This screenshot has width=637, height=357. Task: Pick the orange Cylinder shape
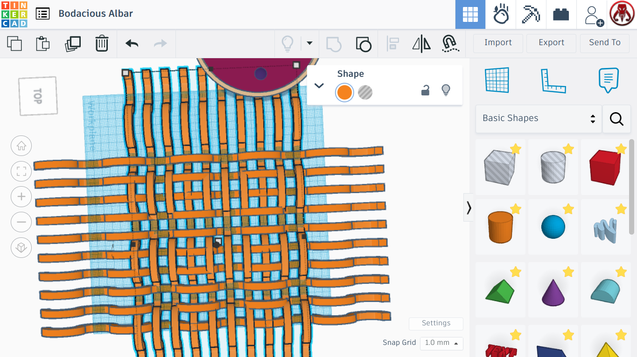pos(500,227)
